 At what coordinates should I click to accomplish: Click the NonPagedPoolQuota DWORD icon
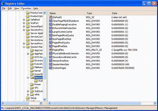click(x=50, y=35)
